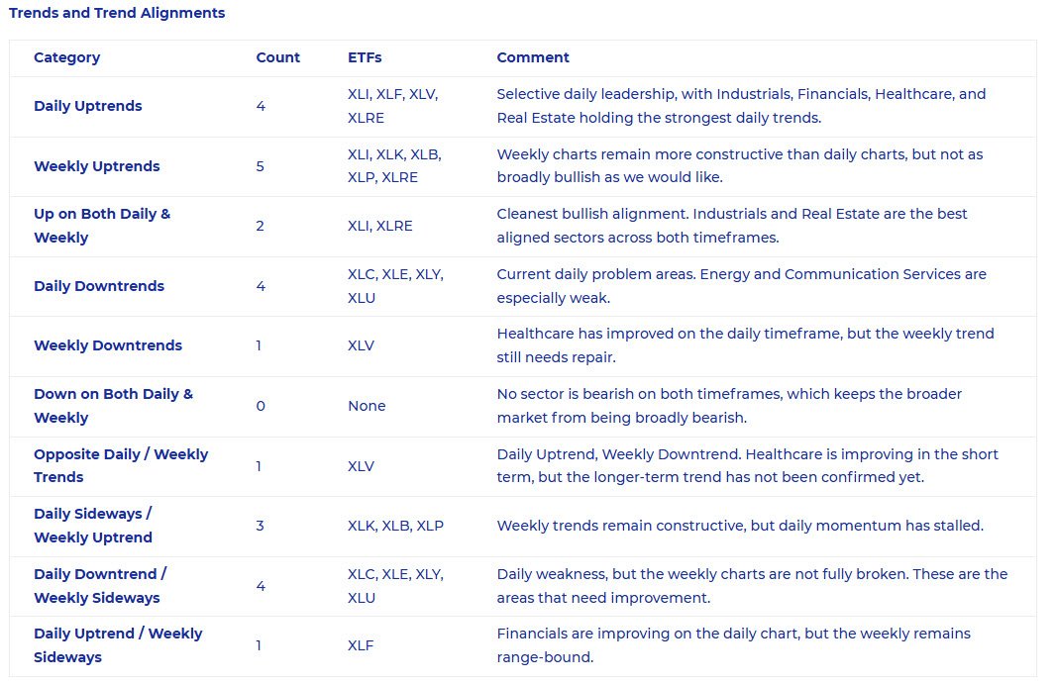Click Daily Sideways / Weekly Uptrend label

(93, 526)
